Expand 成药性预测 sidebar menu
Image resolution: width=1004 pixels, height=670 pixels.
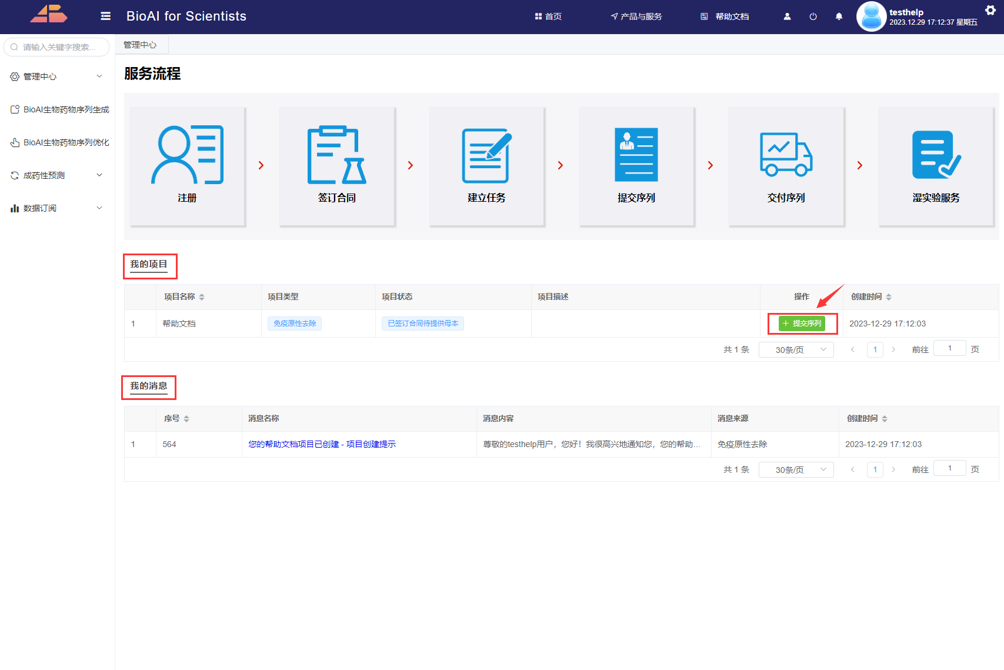57,175
